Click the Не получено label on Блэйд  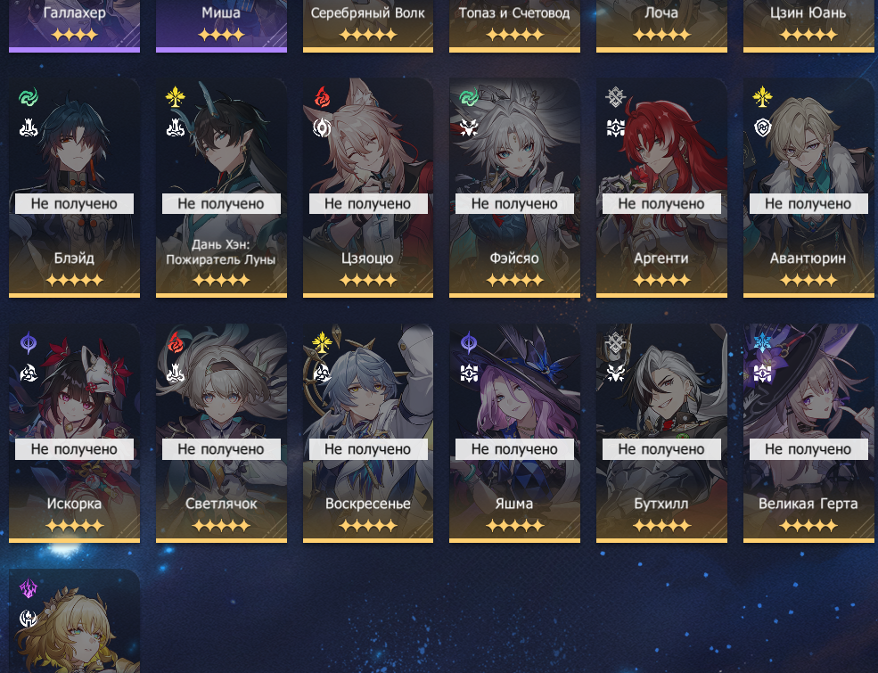click(x=75, y=204)
